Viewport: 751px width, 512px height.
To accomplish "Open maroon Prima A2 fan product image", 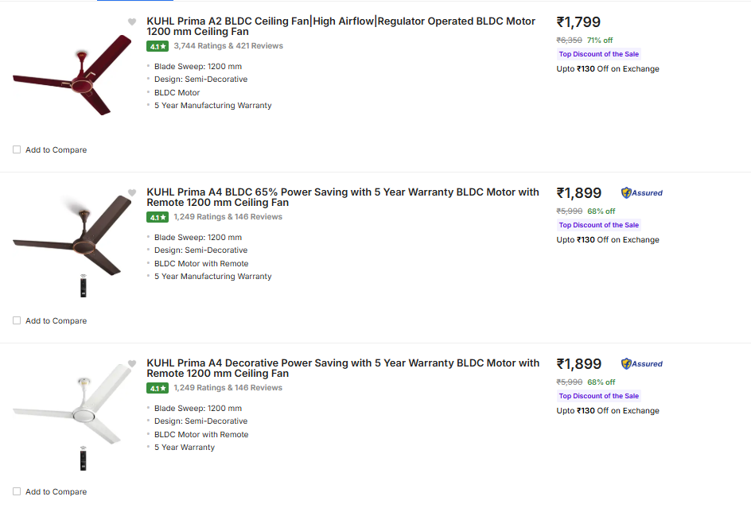I will [72, 76].
